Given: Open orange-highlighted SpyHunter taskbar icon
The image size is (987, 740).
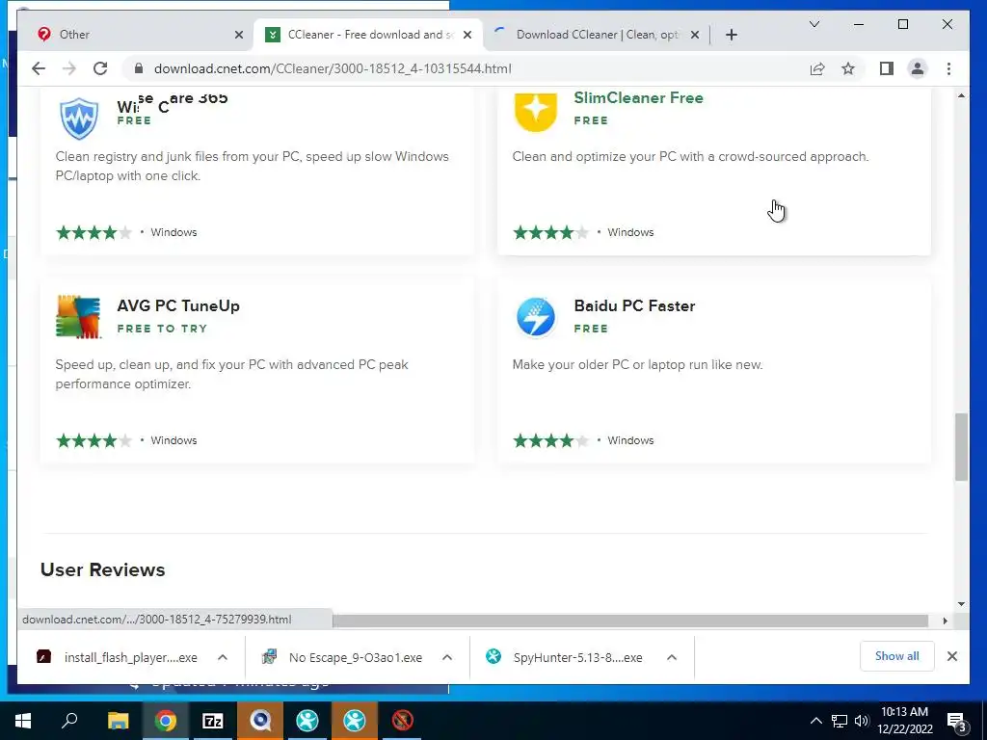Looking at the screenshot, I should pos(355,721).
